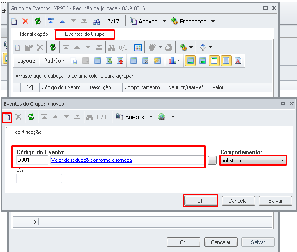Open the link Valor de reduçaõ conforme a jornada
297x252 pixels.
[91, 160]
